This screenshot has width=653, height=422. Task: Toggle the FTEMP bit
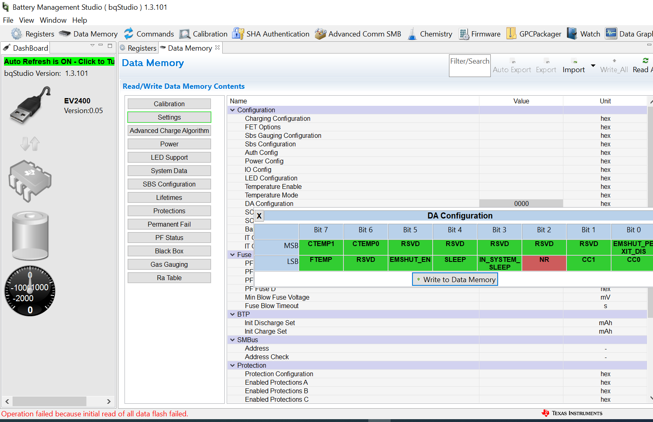click(321, 263)
